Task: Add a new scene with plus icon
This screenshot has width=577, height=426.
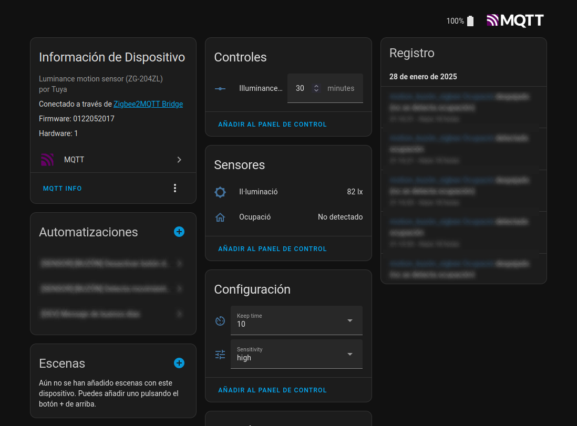Action: click(x=179, y=363)
